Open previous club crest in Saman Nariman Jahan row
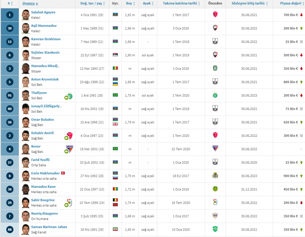This screenshot has width=305, height=237. pyautogui.click(x=215, y=229)
